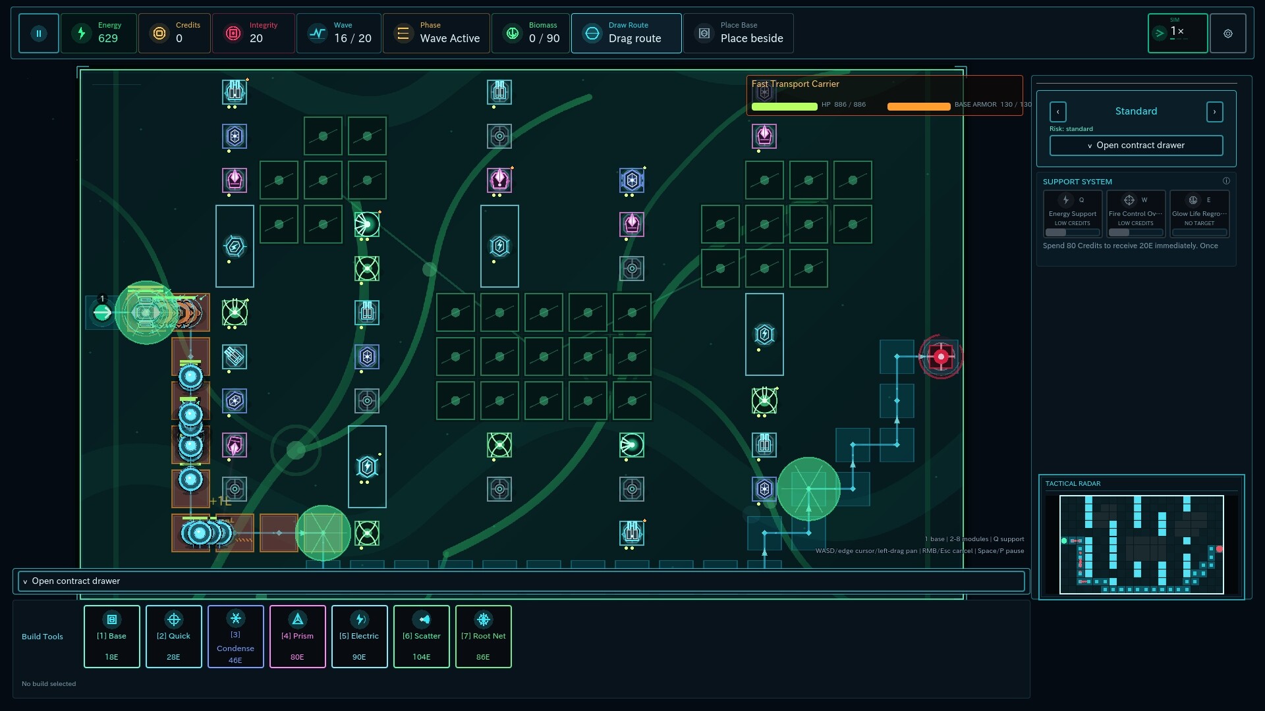Click the Build Tools label

(42, 637)
